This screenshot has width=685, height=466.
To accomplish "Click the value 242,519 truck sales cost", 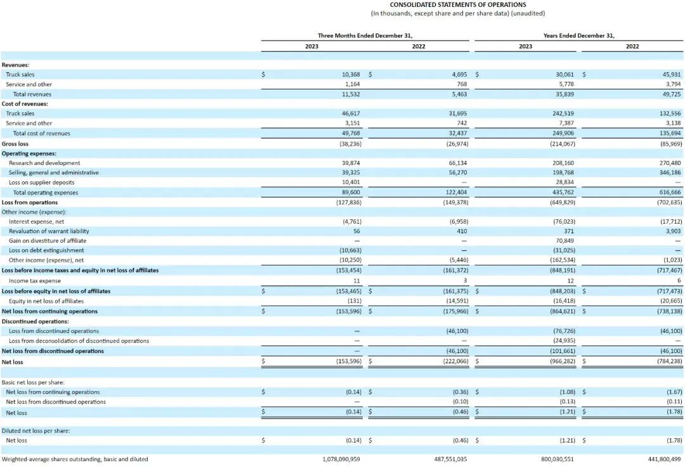I will click(563, 113).
